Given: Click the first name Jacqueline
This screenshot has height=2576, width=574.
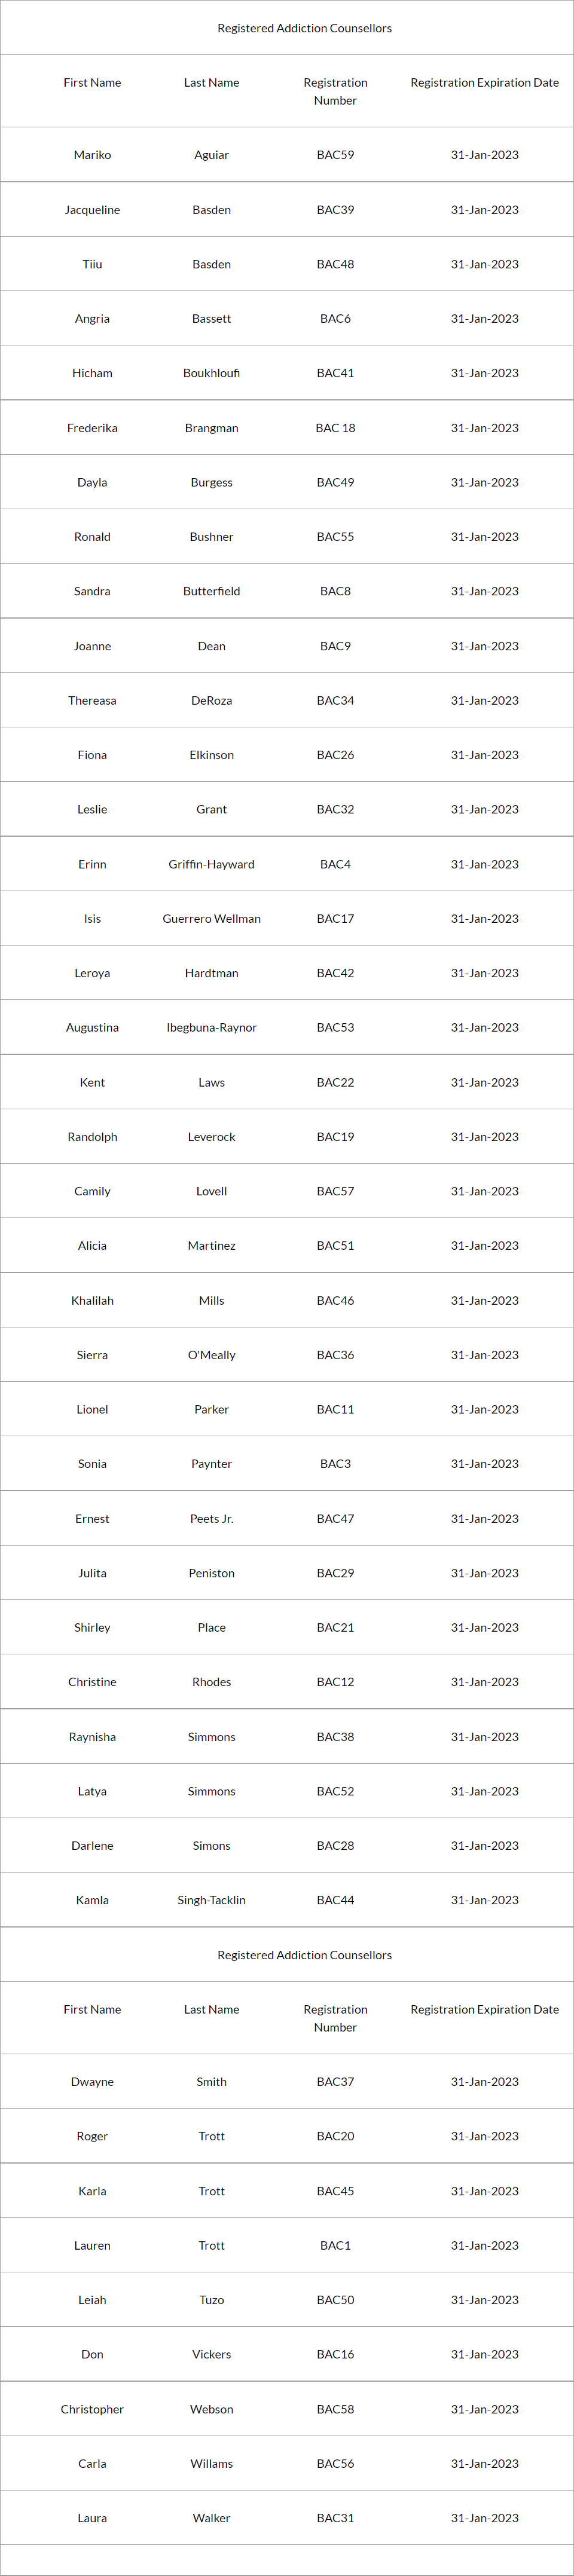Looking at the screenshot, I should pos(92,210).
